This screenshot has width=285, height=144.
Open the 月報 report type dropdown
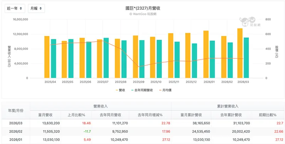coord(36,8)
